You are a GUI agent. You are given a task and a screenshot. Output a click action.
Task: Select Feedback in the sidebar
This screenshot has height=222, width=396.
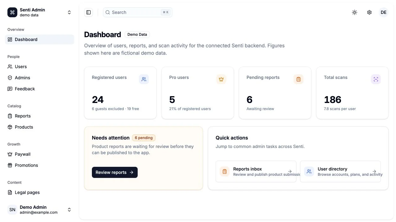(x=40, y=89)
